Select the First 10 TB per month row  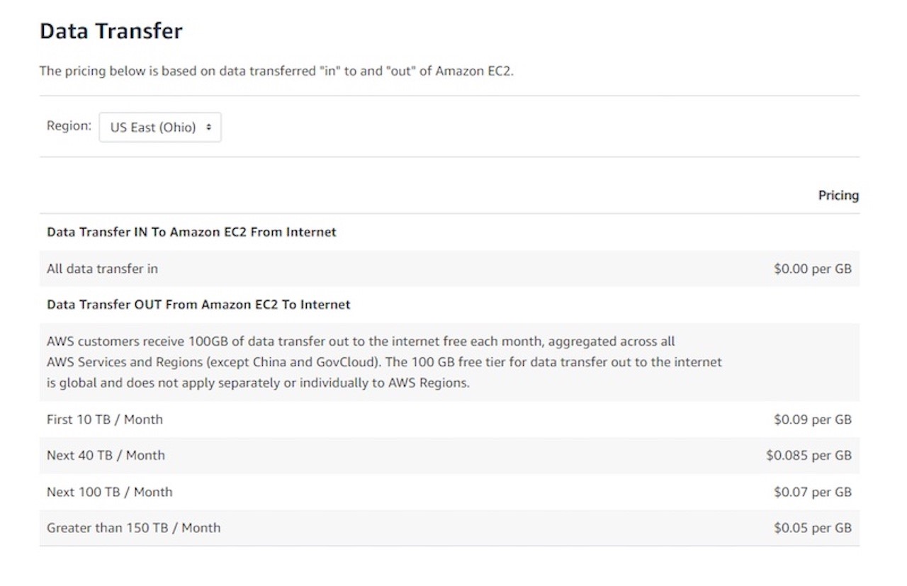(104, 419)
